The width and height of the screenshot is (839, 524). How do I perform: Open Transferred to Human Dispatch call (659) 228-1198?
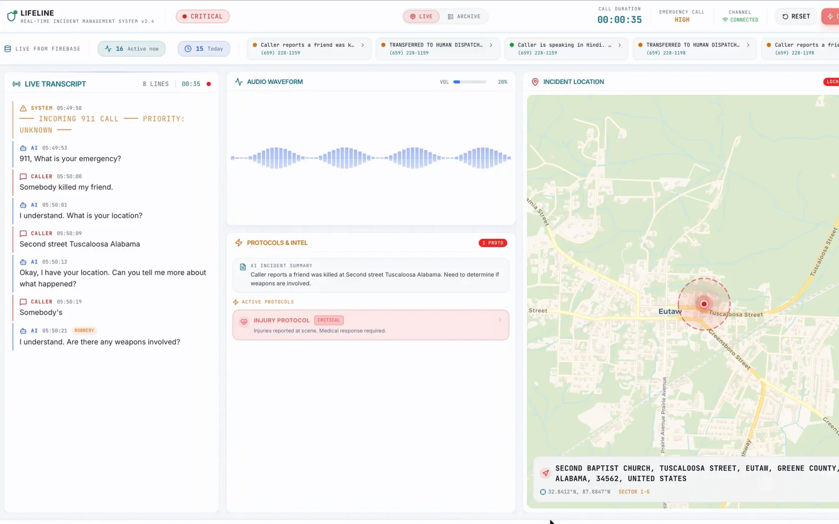coord(694,49)
